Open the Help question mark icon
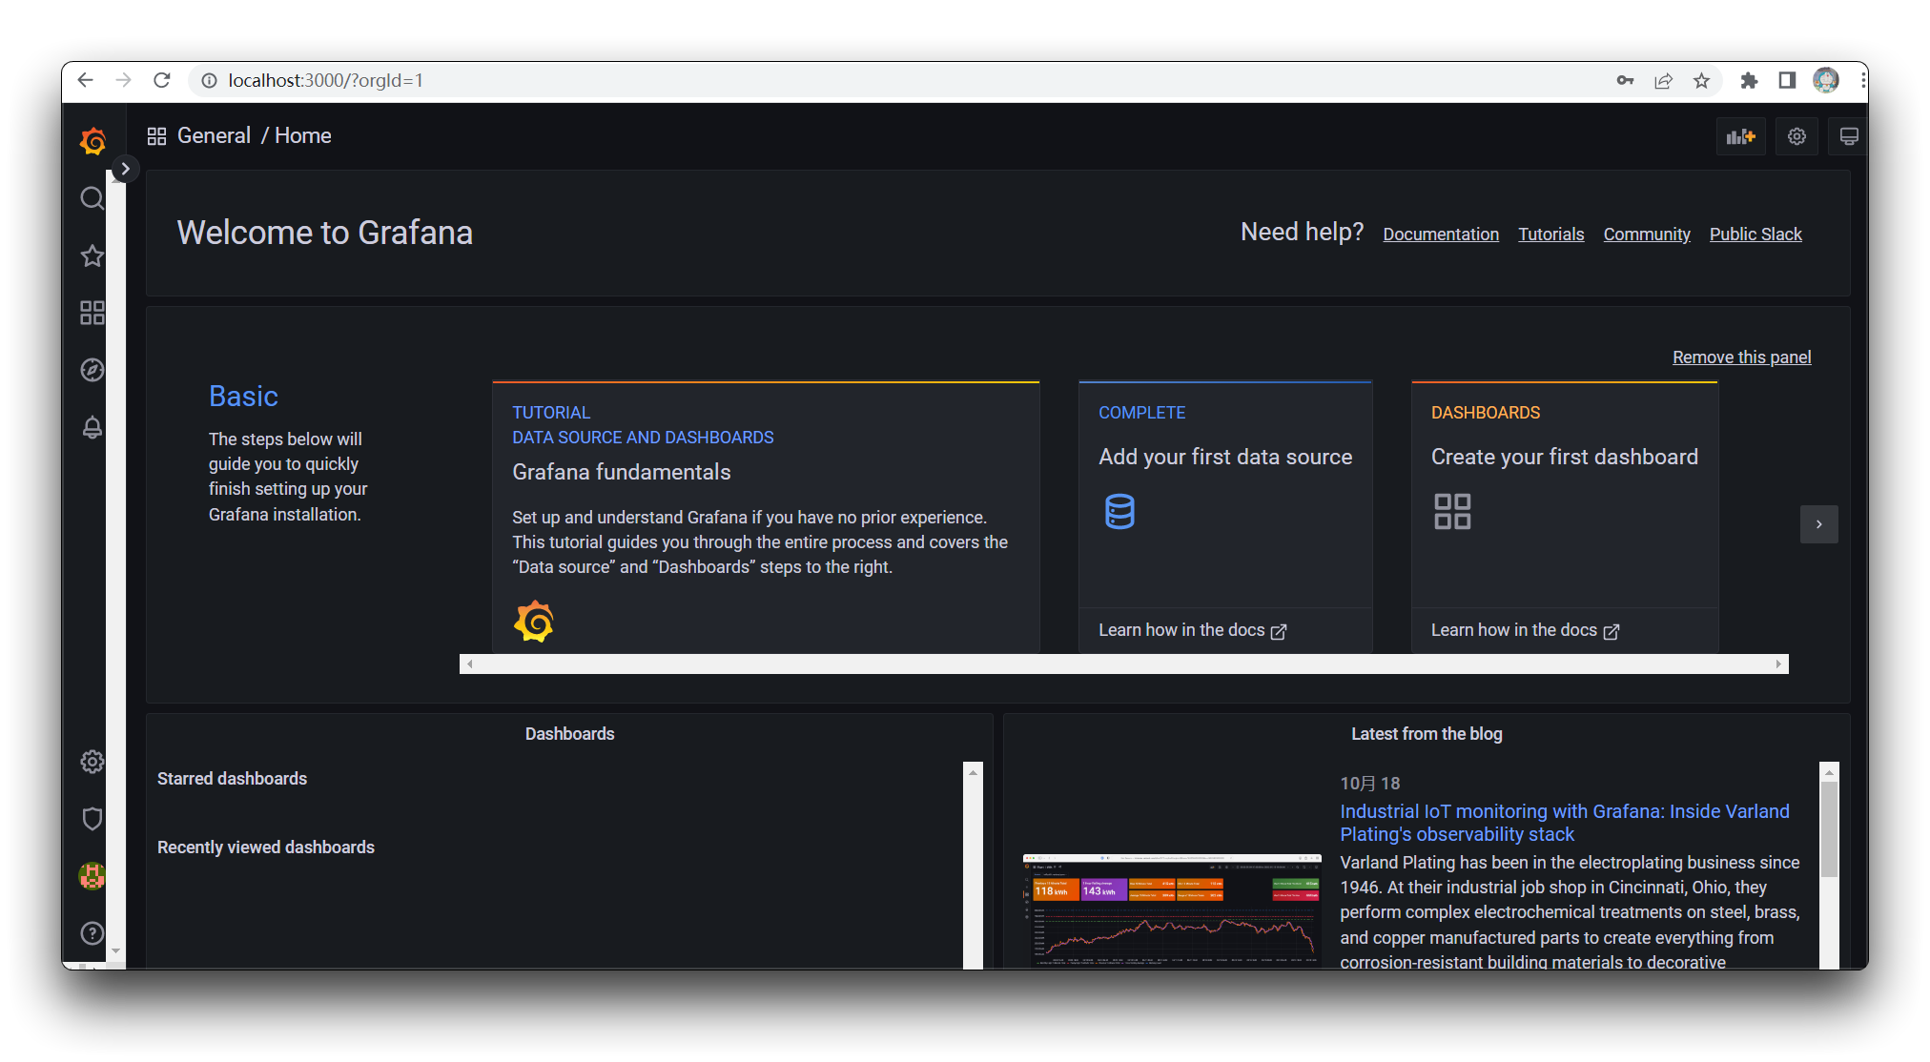 92,933
